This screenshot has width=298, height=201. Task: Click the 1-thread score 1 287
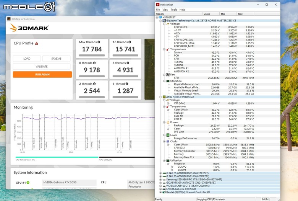[125, 91]
